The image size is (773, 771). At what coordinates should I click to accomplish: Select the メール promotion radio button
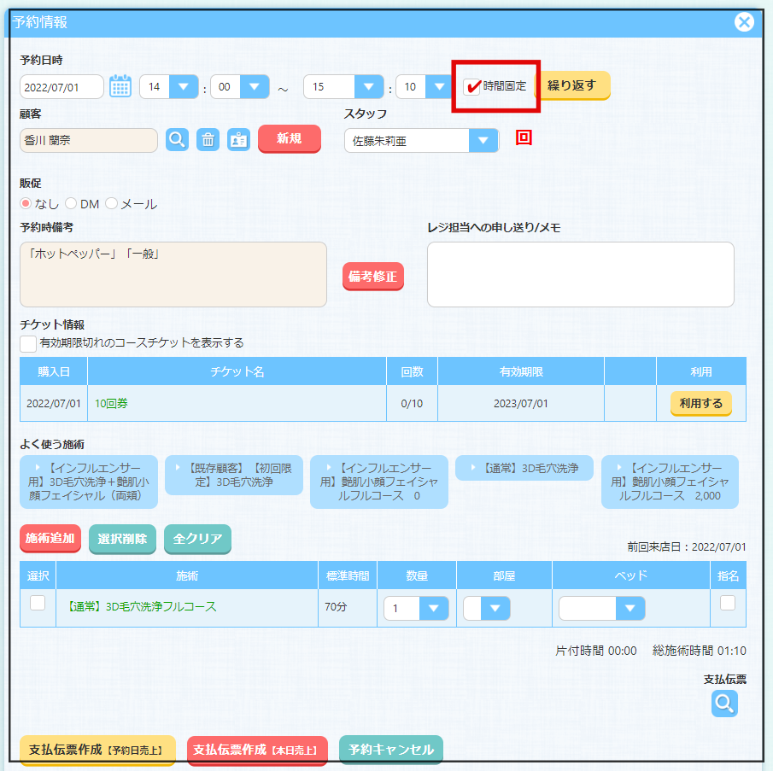click(111, 204)
